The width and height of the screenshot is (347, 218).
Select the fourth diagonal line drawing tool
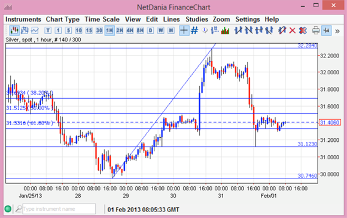pyautogui.click(x=269, y=31)
